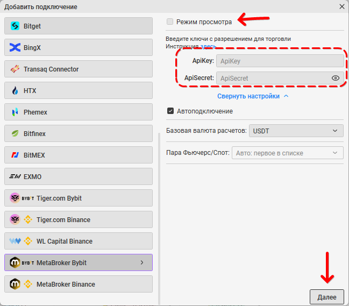Enable the Режим просмотра checkbox
This screenshot has width=349, height=306.
[x=170, y=22]
